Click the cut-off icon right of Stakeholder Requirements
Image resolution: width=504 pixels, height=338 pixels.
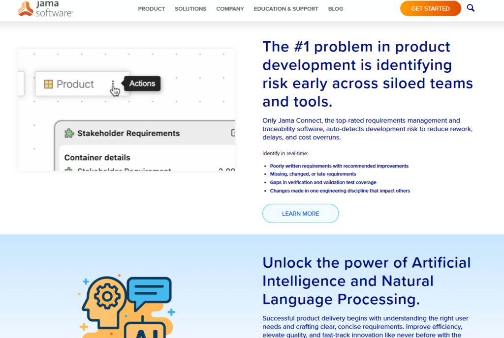pos(233,133)
